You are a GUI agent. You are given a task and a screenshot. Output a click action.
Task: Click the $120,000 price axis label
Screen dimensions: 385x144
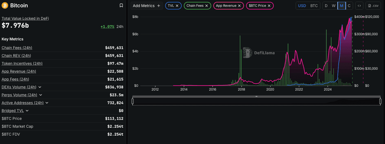pyautogui.click(x=371, y=17)
